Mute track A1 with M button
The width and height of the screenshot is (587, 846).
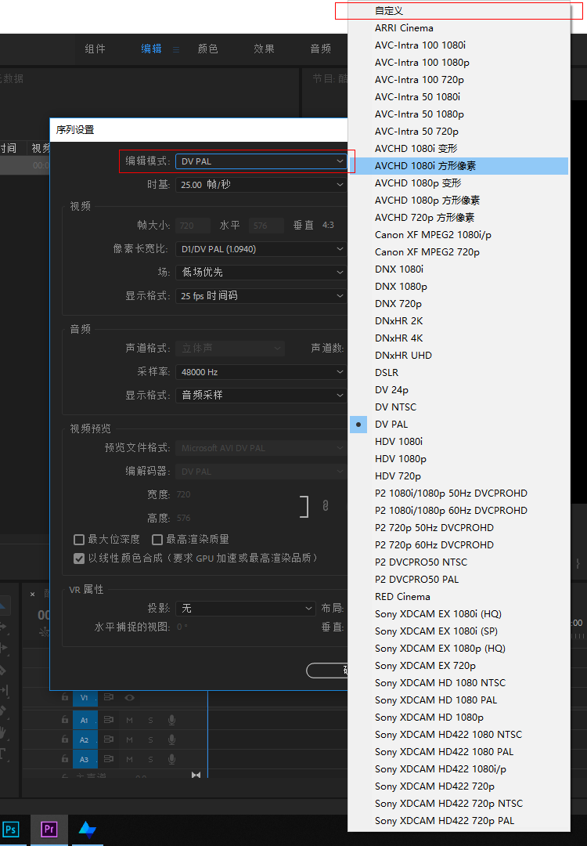click(129, 721)
